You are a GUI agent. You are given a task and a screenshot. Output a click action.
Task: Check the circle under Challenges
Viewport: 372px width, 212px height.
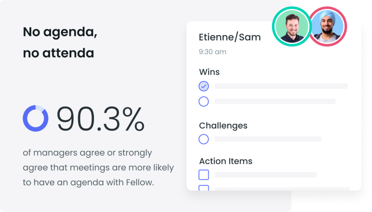(203, 139)
